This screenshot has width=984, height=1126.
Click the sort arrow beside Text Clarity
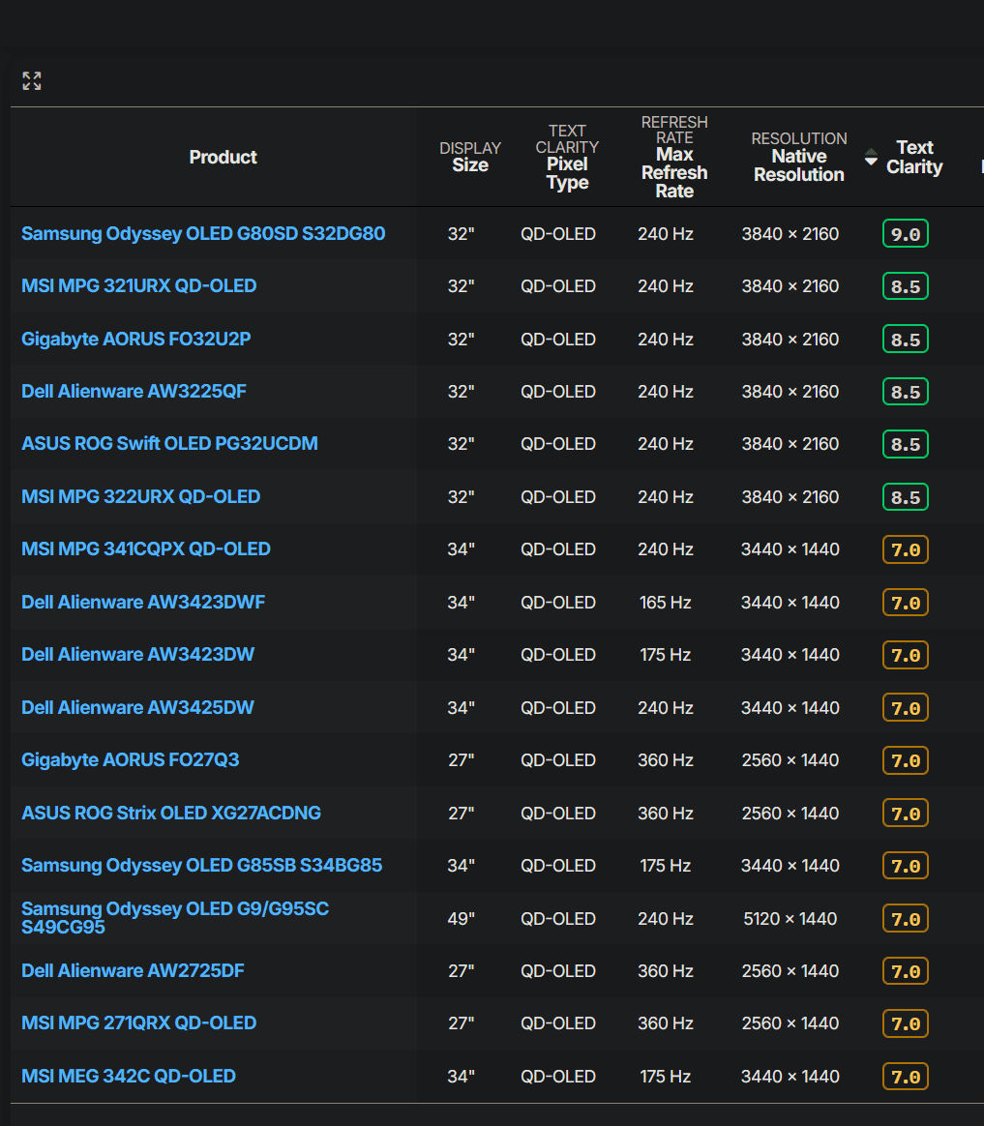tap(871, 157)
